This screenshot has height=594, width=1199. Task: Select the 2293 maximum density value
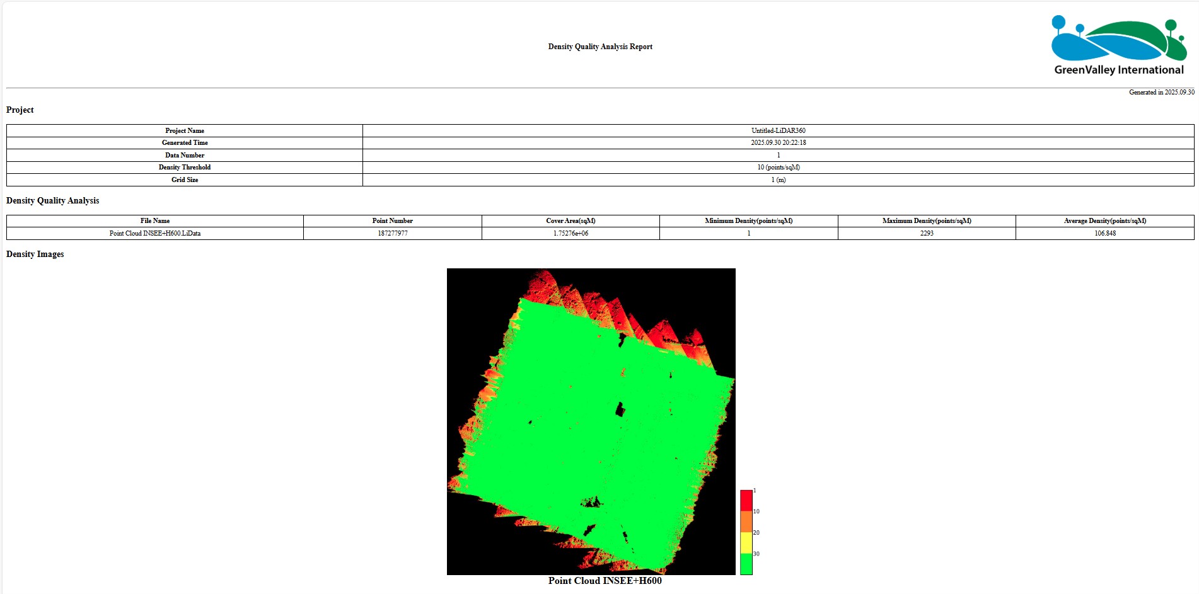[927, 233]
